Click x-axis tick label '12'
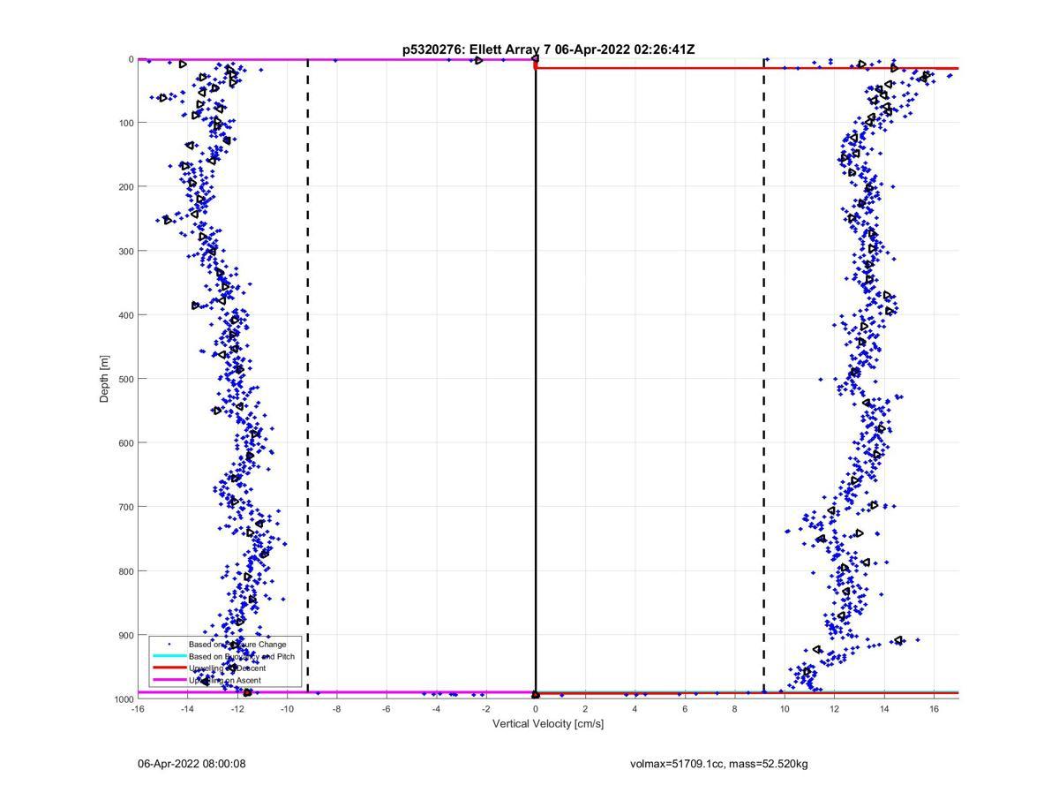 pyautogui.click(x=834, y=709)
